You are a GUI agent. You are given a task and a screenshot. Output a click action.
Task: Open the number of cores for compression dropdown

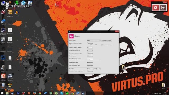pyautogui.click(x=90, y=50)
